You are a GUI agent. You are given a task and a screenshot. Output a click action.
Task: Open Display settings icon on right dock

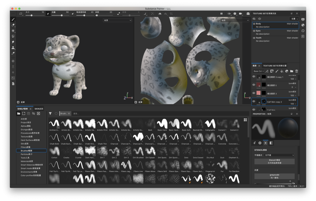click(x=303, y=19)
